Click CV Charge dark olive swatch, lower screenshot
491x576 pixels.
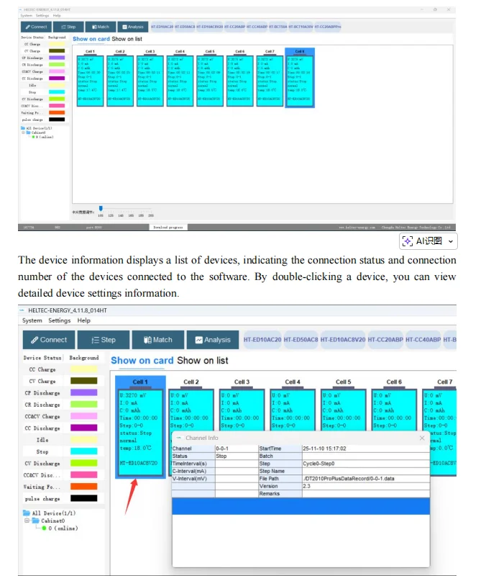point(84,381)
